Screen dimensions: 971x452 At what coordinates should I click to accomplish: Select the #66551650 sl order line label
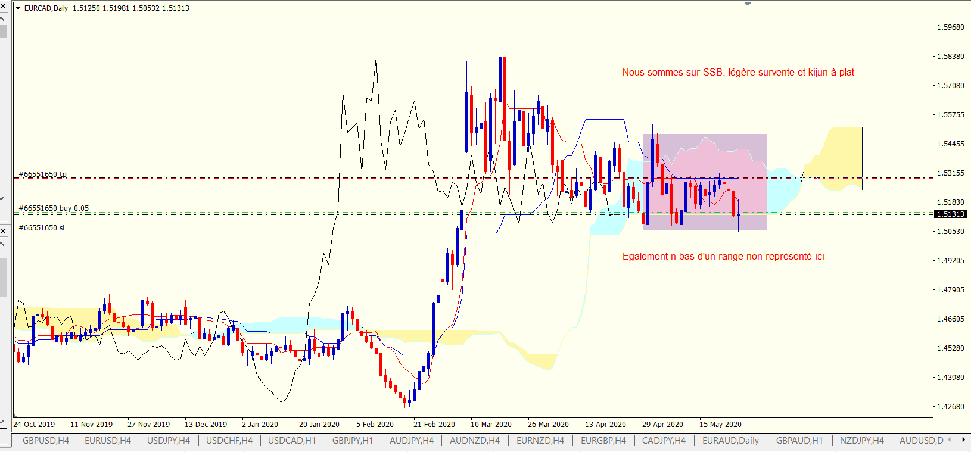tap(42, 228)
